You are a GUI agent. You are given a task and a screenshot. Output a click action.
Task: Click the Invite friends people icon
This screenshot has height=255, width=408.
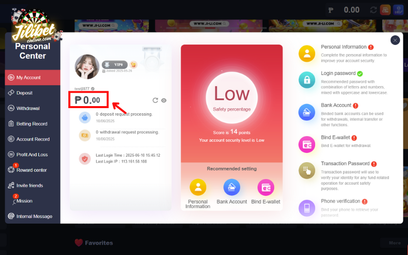pyautogui.click(x=11, y=185)
